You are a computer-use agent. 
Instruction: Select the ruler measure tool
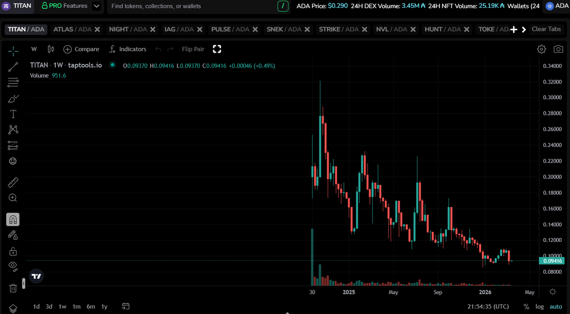(13, 182)
